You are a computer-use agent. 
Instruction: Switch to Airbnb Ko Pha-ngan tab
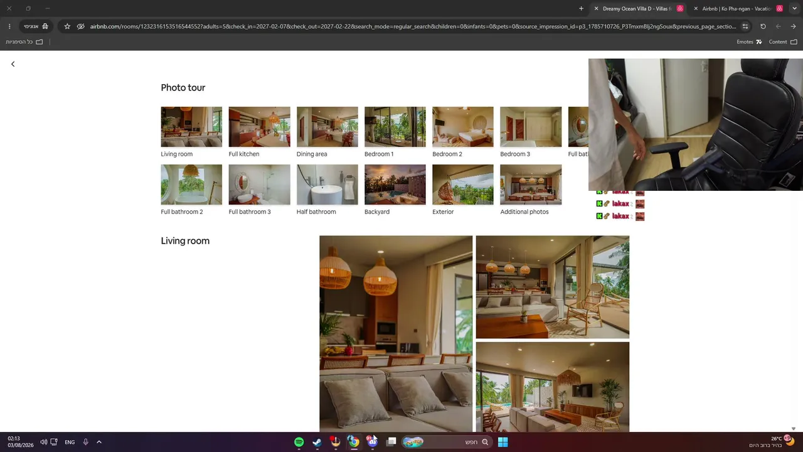pos(737,9)
